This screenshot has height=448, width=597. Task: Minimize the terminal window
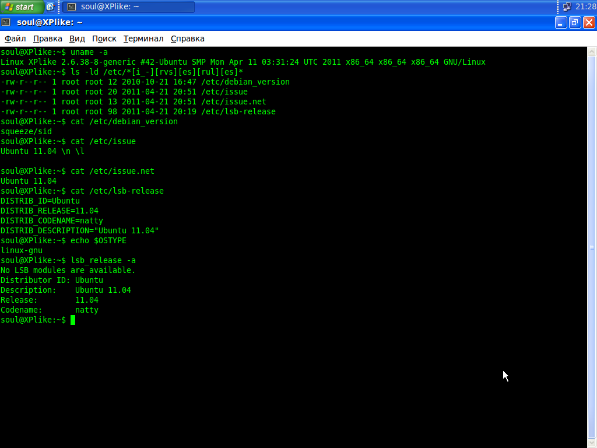click(x=560, y=23)
